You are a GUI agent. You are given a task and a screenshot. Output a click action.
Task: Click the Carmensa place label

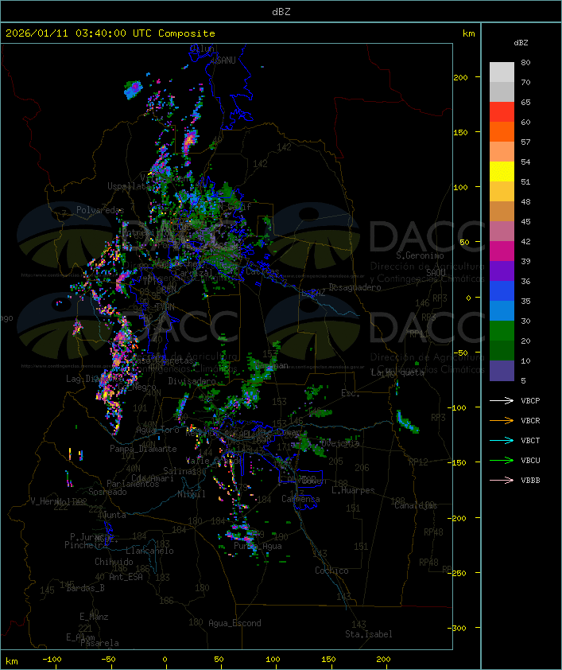pyautogui.click(x=300, y=499)
